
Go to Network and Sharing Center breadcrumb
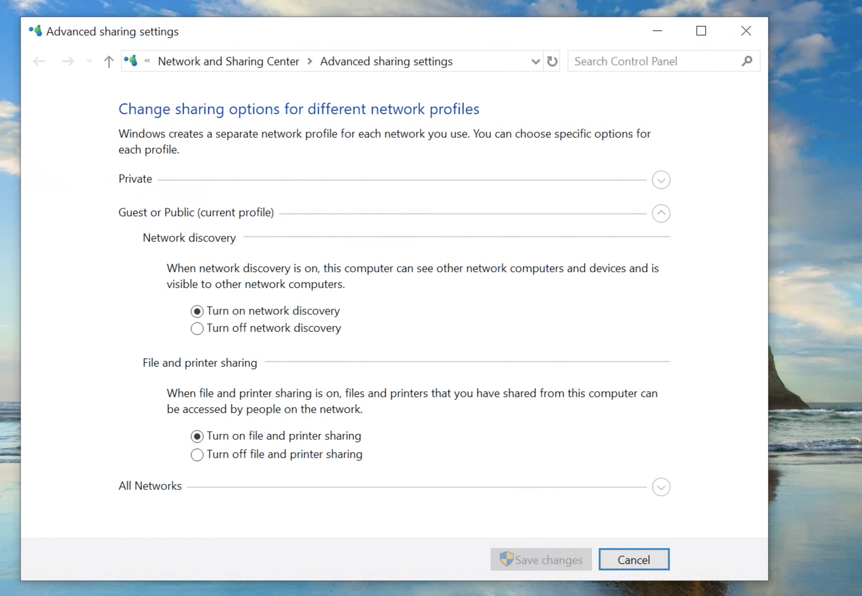228,61
